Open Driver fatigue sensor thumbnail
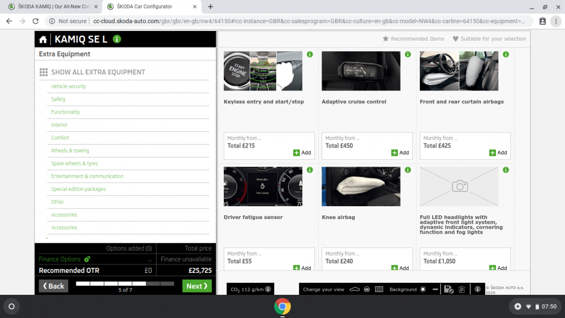This screenshot has height=318, width=565. [x=263, y=186]
